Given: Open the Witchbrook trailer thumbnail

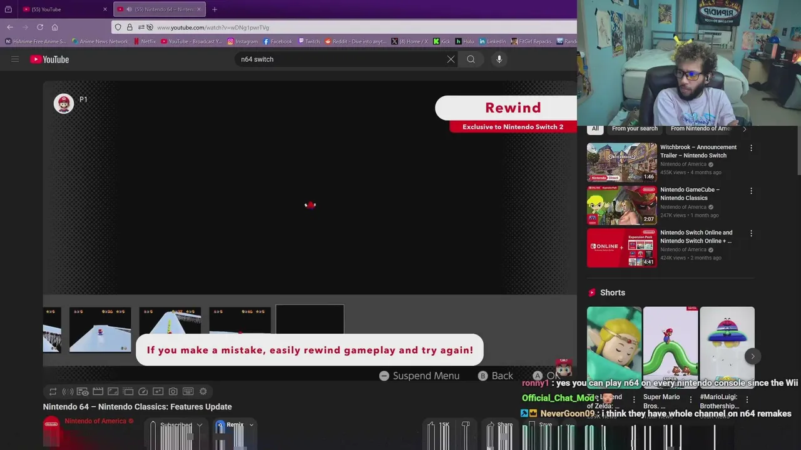Looking at the screenshot, I should 622,162.
